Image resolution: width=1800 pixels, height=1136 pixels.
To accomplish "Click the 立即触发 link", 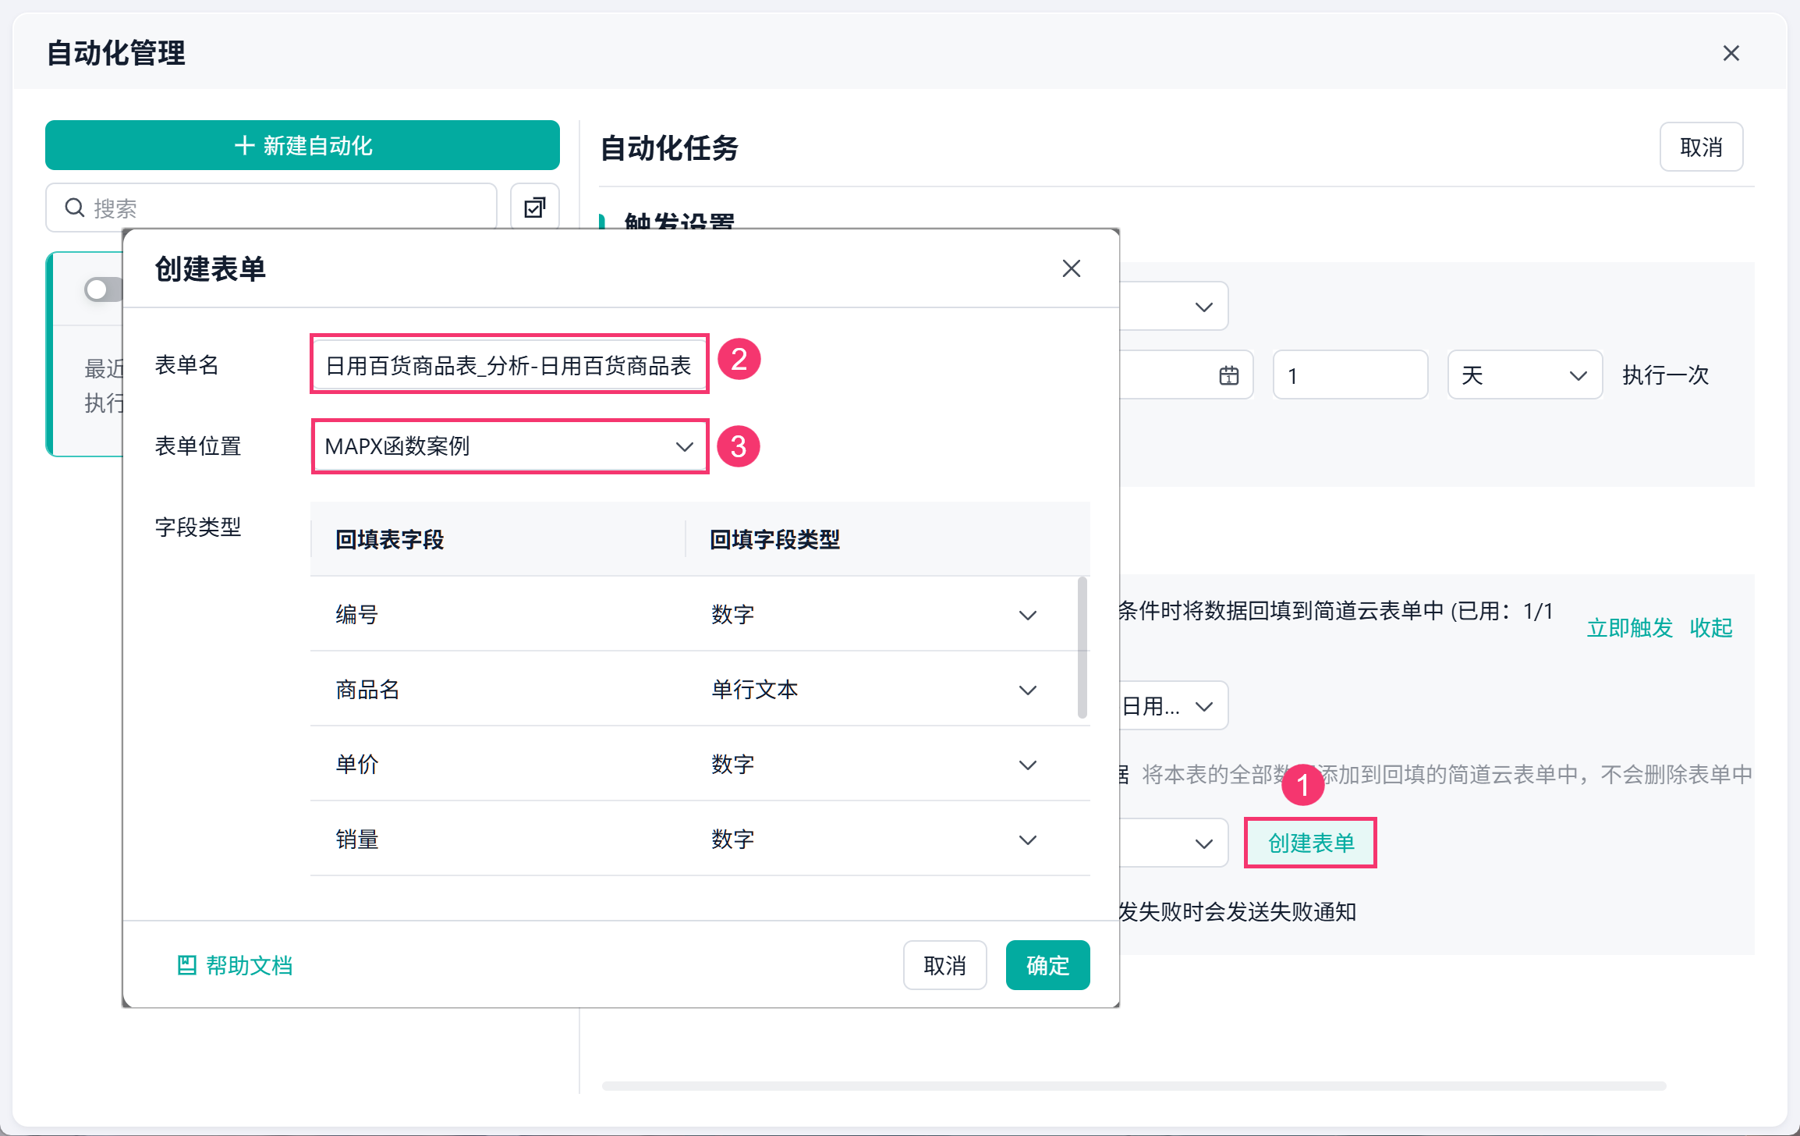I will coord(1630,627).
